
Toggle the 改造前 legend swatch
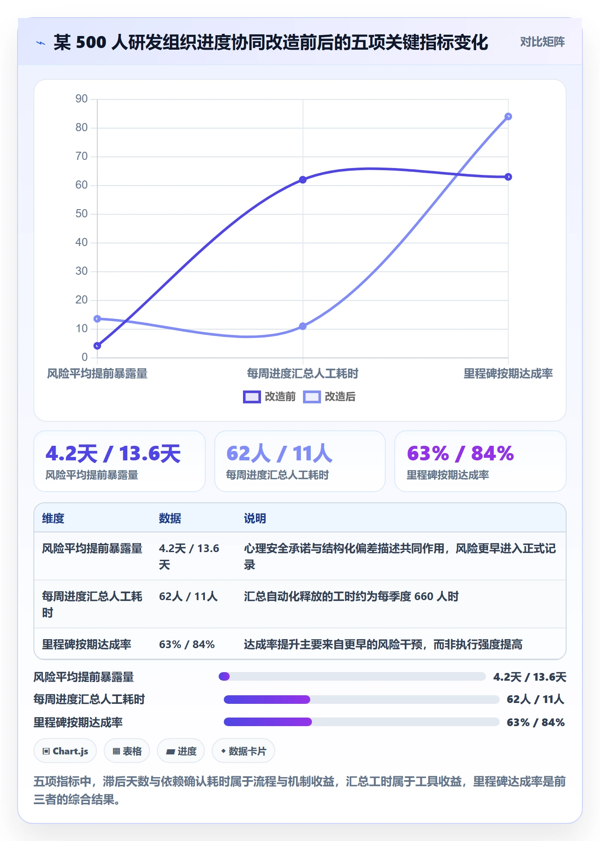pyautogui.click(x=252, y=397)
